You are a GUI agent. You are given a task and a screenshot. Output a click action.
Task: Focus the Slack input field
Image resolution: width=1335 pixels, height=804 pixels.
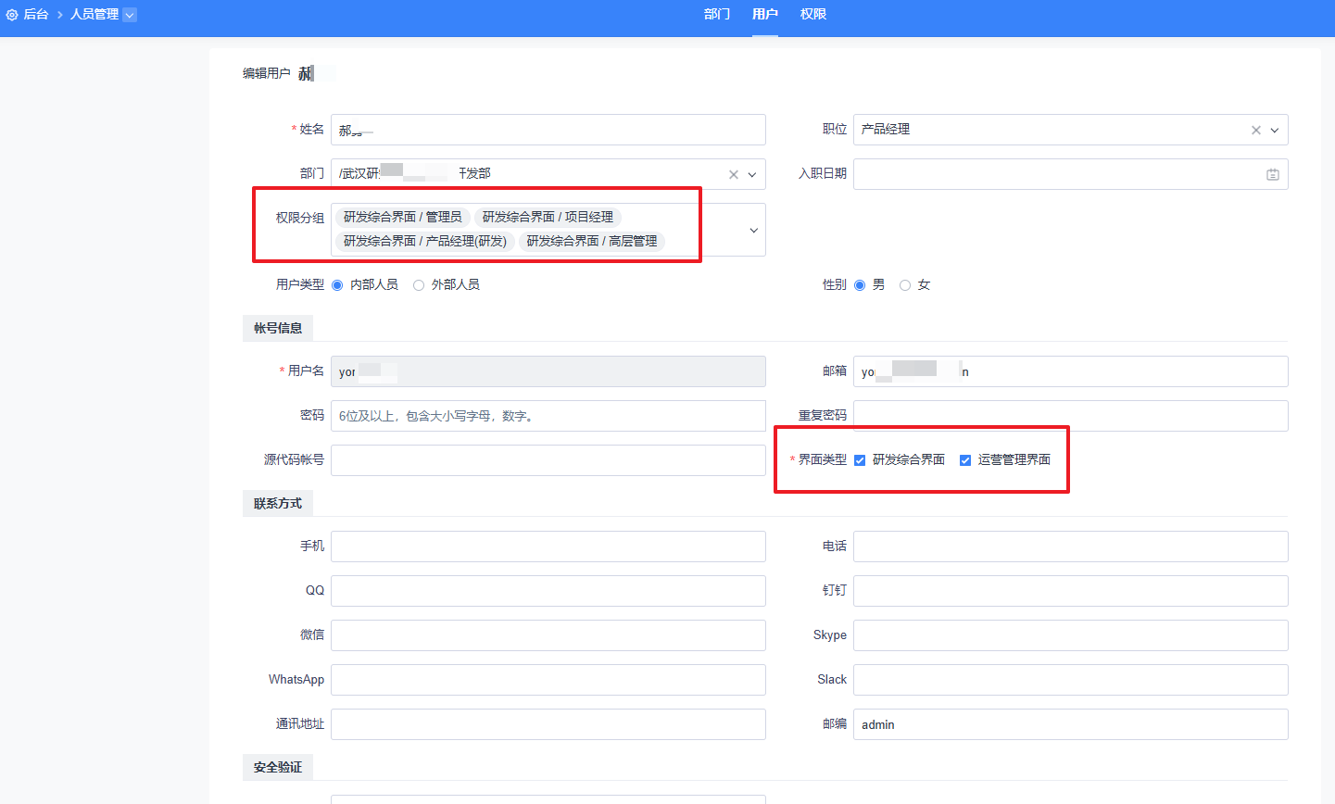click(x=1071, y=680)
